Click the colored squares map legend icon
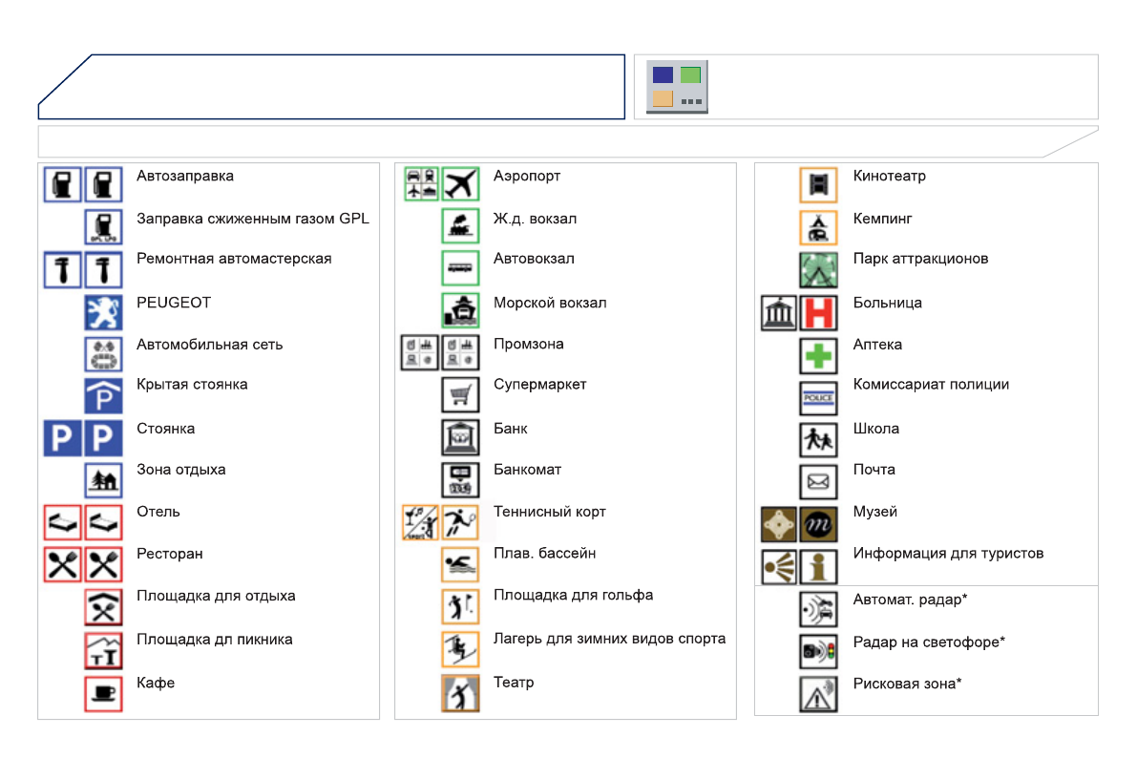Viewport: 1137px width, 758px height. (677, 87)
